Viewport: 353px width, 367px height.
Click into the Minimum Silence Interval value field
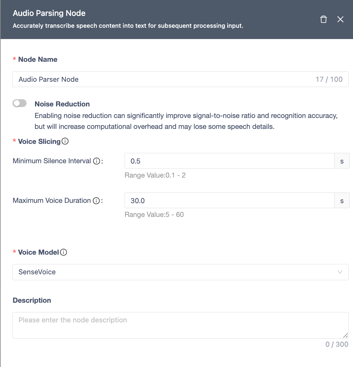point(229,161)
